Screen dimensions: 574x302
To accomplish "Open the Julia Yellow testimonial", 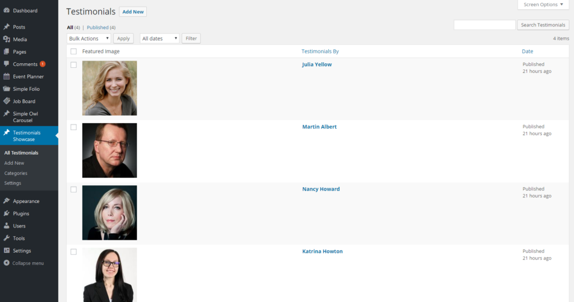I will (317, 64).
